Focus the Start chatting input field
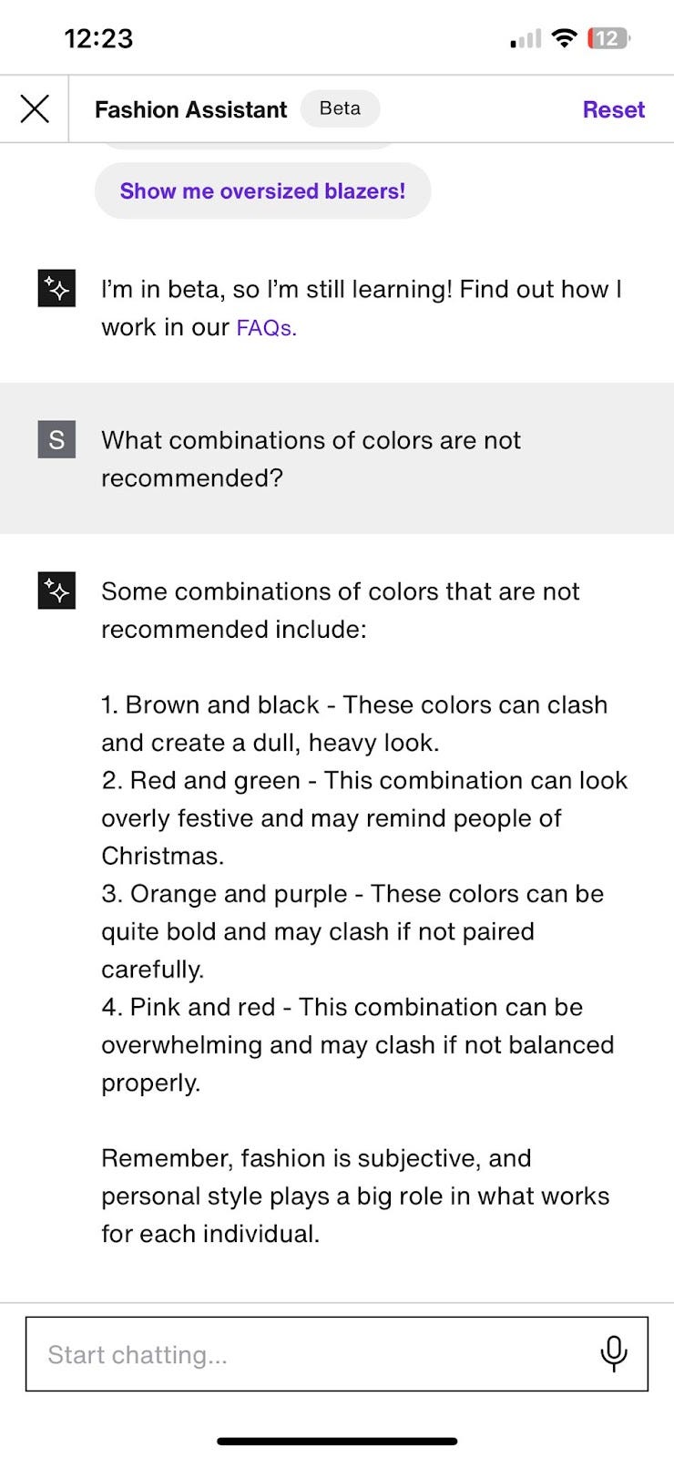The image size is (674, 1458). point(310,1354)
